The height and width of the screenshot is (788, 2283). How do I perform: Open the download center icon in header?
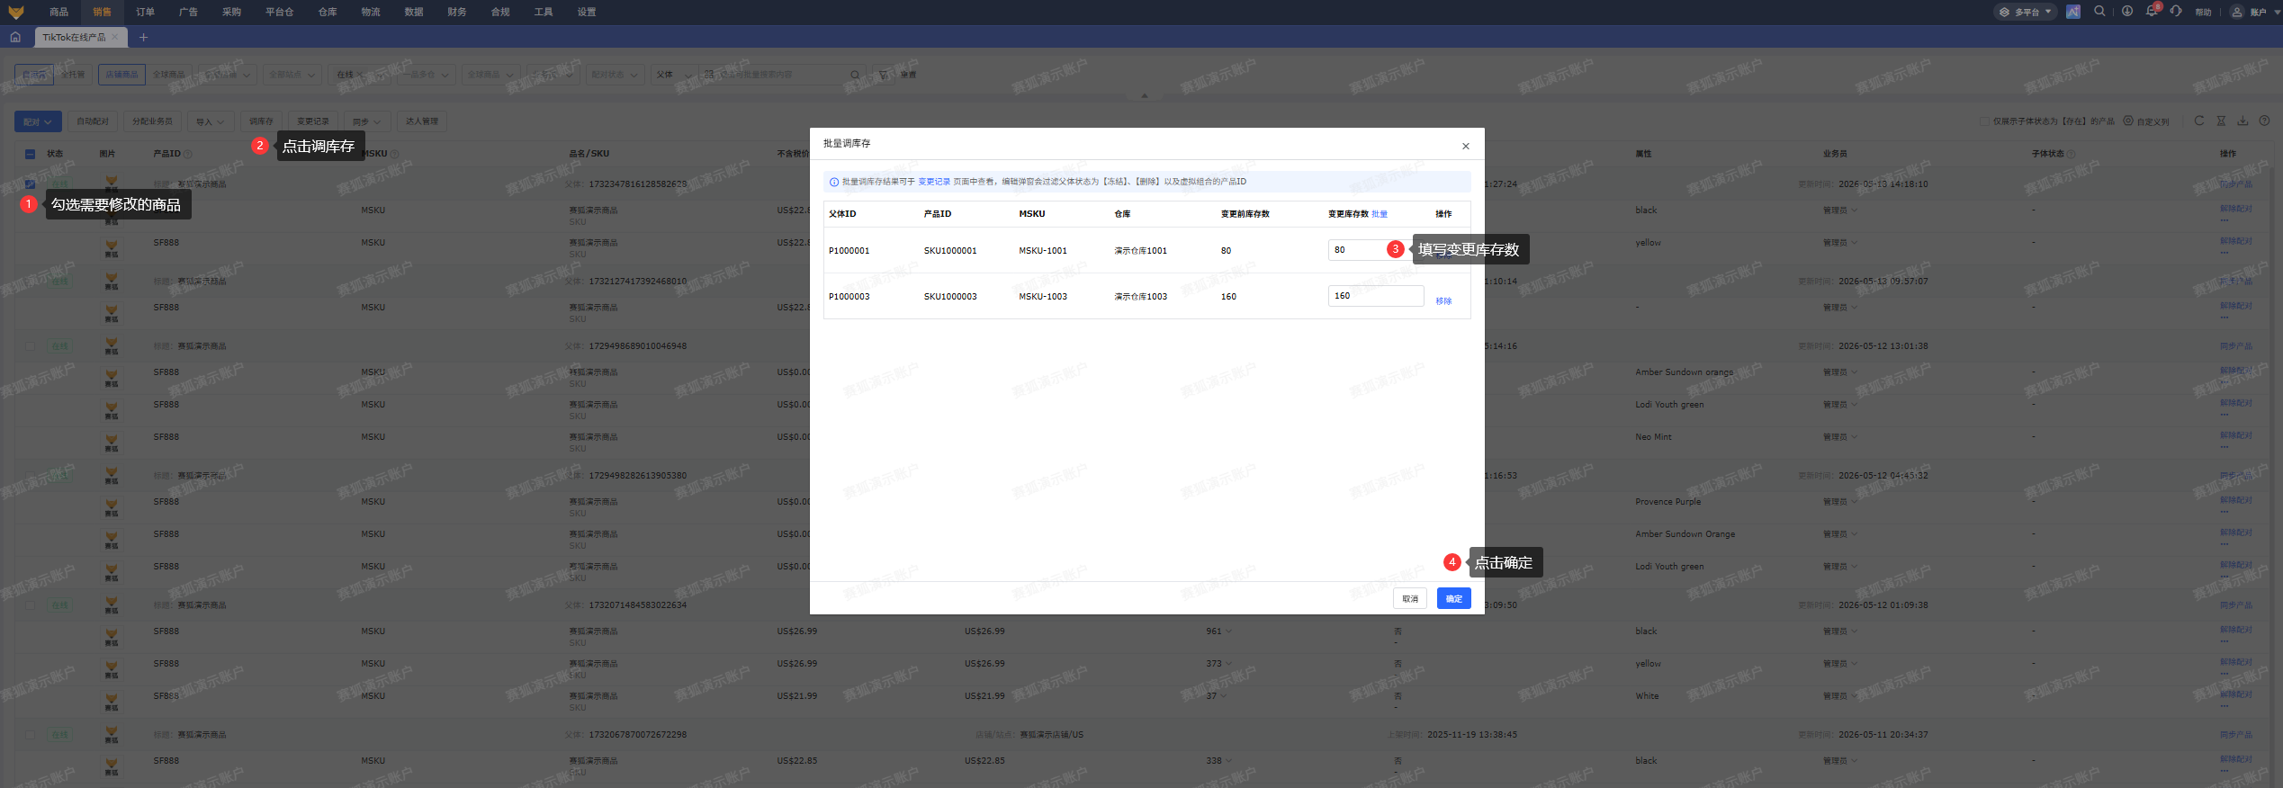pos(2126,12)
